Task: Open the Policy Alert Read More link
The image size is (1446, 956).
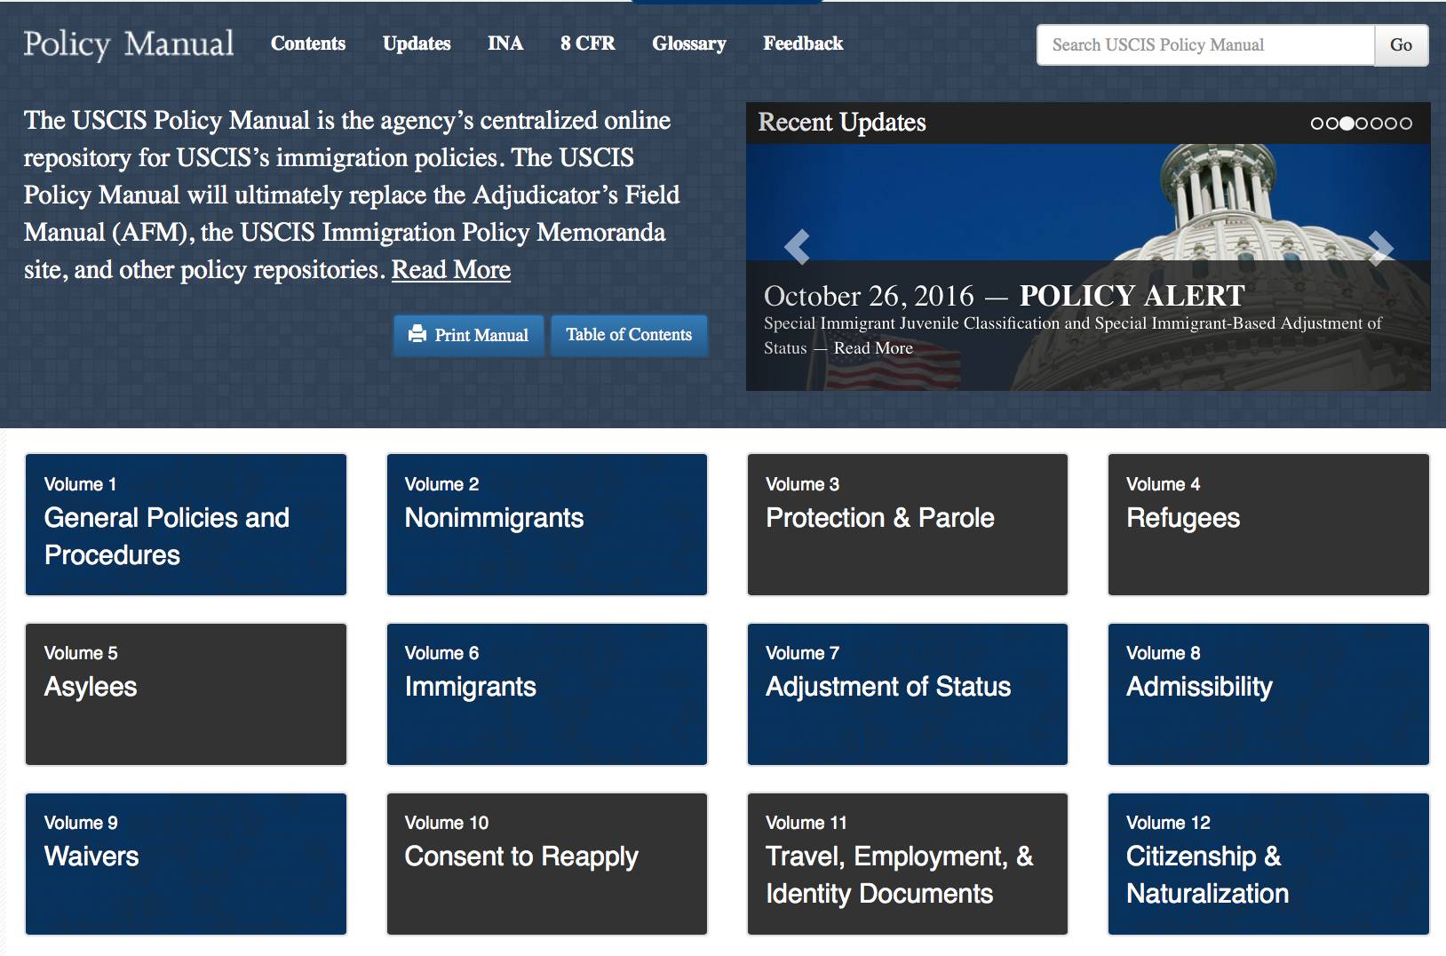Action: [872, 348]
